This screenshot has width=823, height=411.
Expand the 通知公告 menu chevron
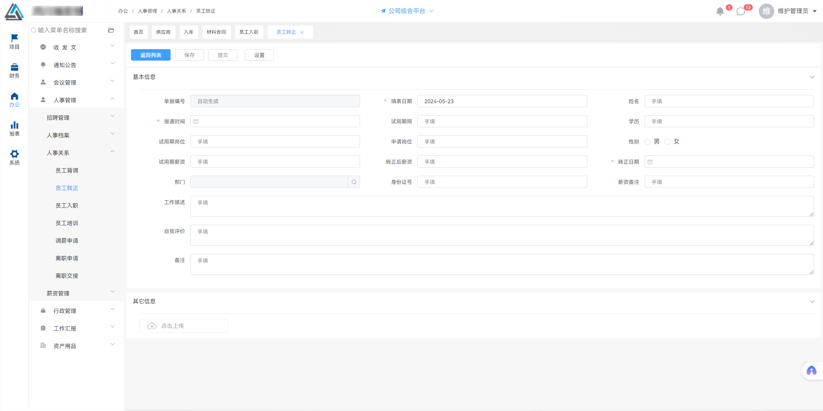coord(113,63)
